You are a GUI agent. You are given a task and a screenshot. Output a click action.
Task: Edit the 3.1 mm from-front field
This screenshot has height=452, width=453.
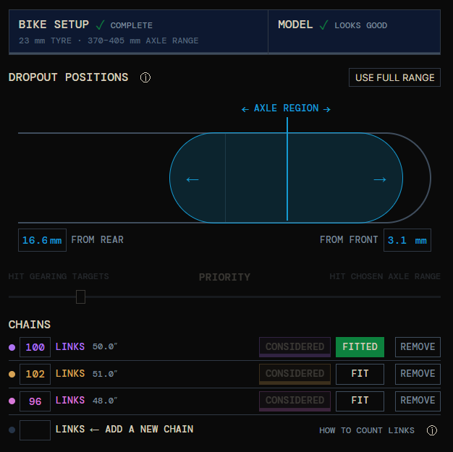click(407, 240)
